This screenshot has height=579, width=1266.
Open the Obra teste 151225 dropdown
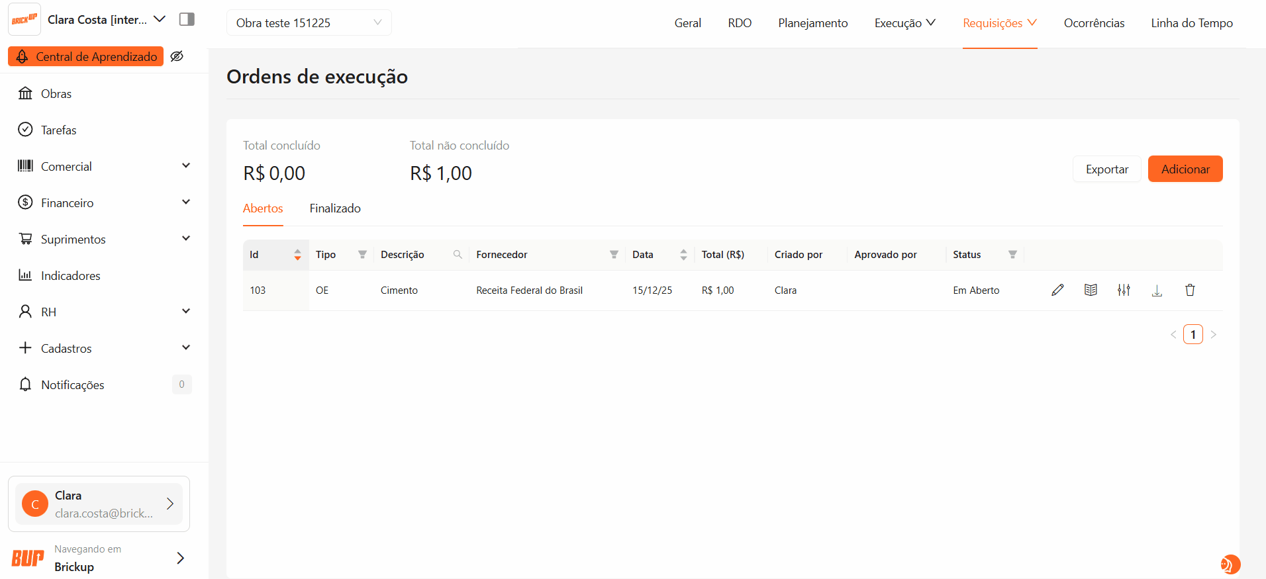click(309, 22)
